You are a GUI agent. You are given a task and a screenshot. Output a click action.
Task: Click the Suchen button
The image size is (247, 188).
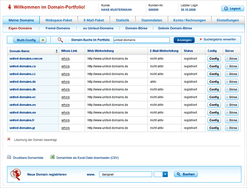pos(186,174)
